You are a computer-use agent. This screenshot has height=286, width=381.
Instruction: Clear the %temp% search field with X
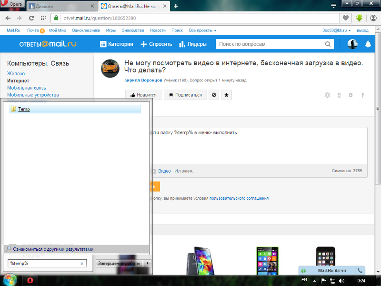(82, 264)
